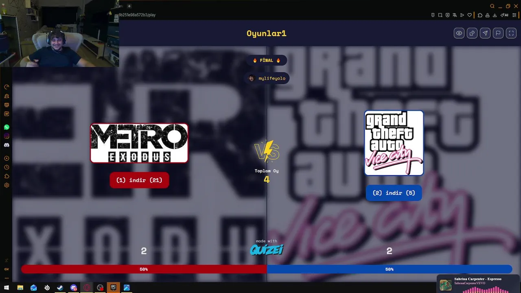Open the Discord sidebar icon

click(7, 145)
